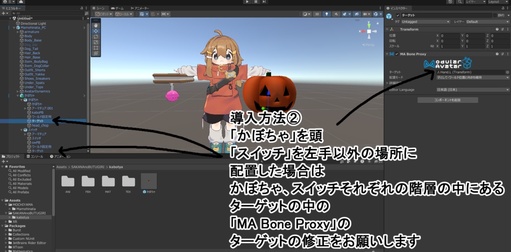This screenshot has height=252, width=511.
Task: Select kaboPB object in Hierarchy
Action: coord(37,113)
